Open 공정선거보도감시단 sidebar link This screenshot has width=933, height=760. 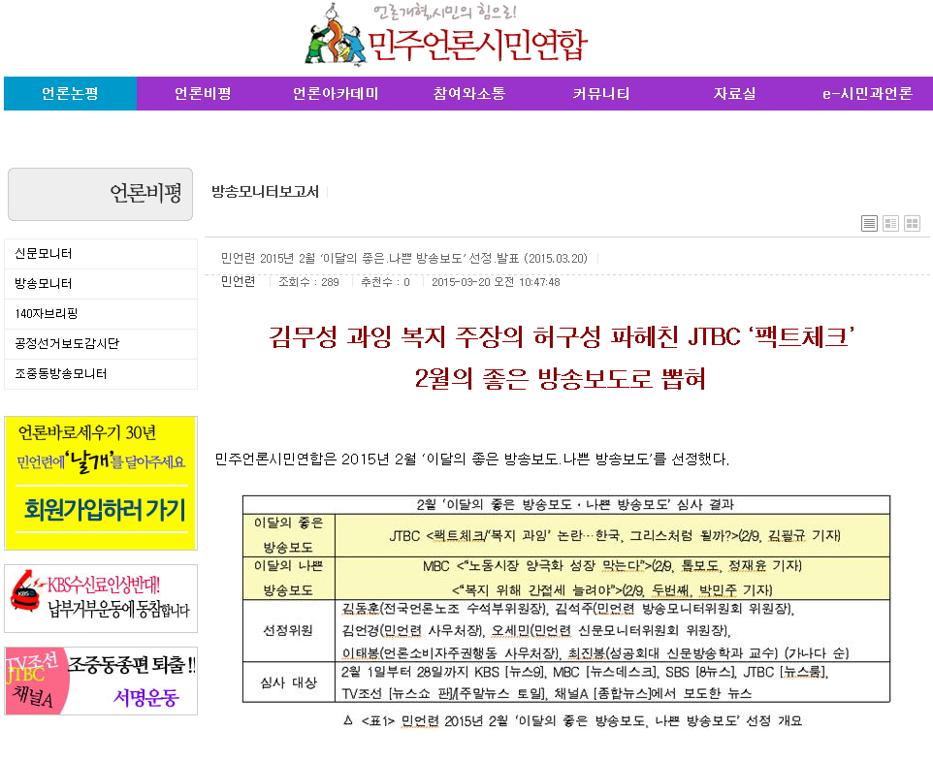(67, 344)
